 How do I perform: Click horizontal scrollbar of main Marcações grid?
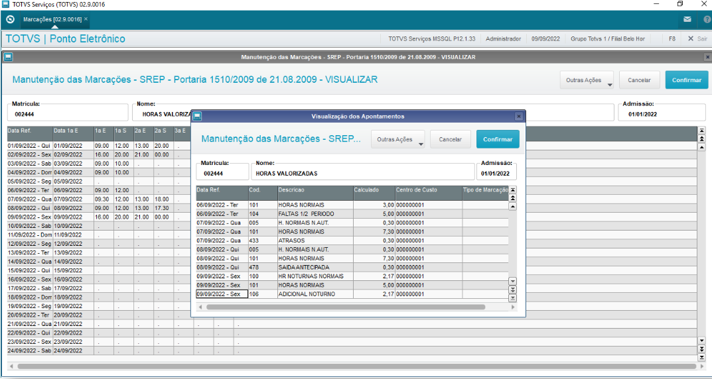coord(356,366)
